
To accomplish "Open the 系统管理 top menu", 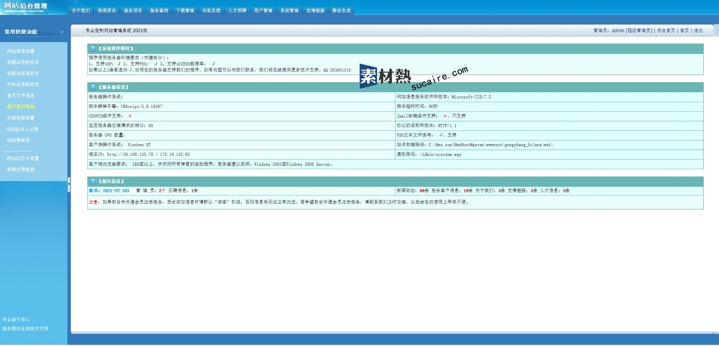I will (289, 10).
